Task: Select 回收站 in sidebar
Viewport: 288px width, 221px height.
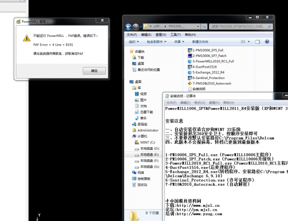Action: tap(140, 185)
